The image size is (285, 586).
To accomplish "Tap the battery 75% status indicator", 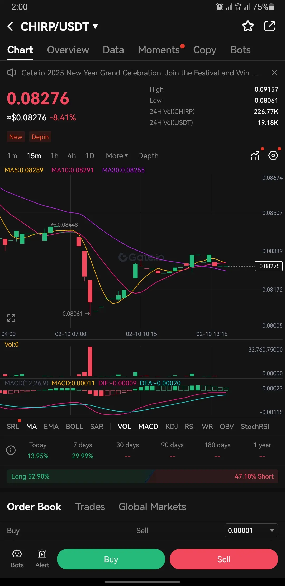I will (x=263, y=7).
